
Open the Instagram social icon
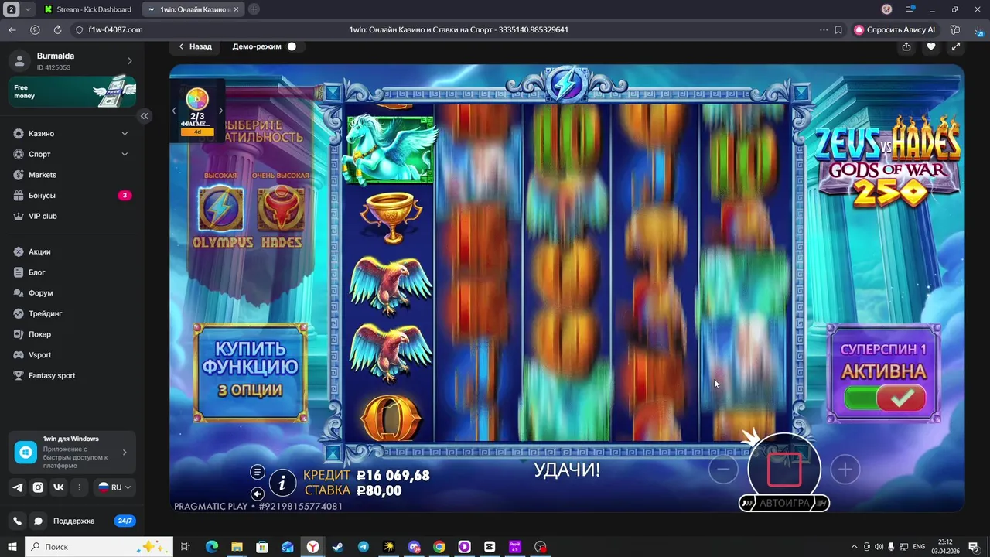[38, 487]
